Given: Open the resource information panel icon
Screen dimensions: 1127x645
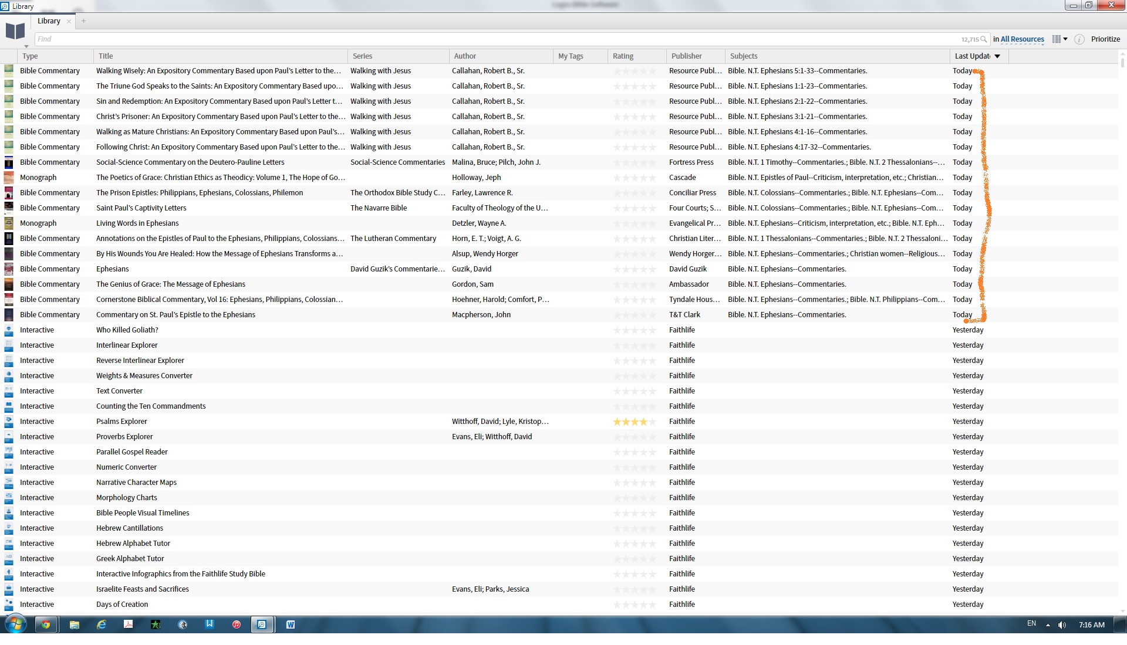Looking at the screenshot, I should click(1079, 39).
